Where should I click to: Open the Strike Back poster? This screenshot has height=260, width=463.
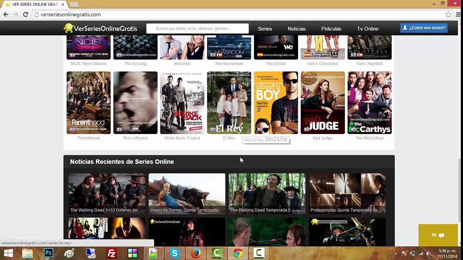(x=182, y=103)
